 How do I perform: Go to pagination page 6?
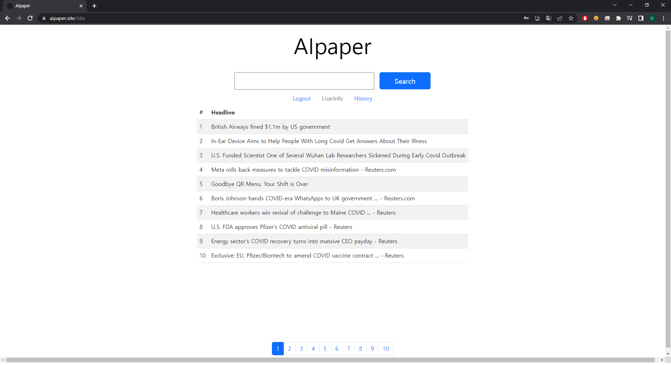tap(337, 349)
